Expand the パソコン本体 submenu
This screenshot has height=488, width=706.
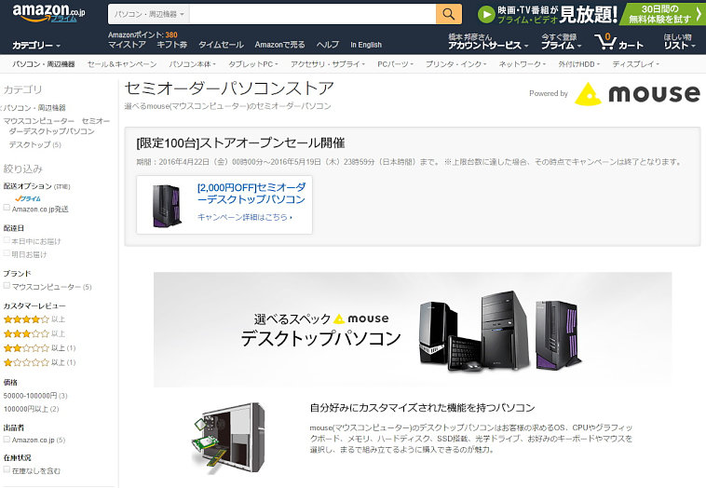click(192, 64)
